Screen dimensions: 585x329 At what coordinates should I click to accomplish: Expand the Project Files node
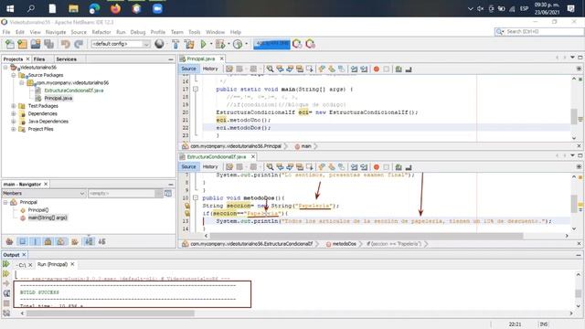tap(14, 129)
